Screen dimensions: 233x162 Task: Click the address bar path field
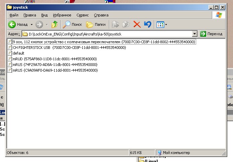coord(107,34)
